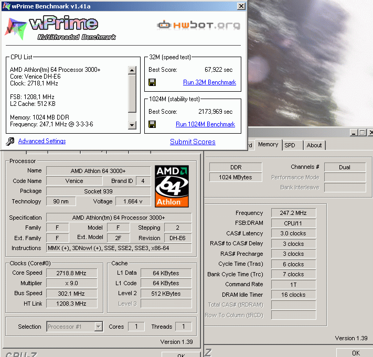Switch to the Memory tab in CPU-Z
This screenshot has height=357, width=373.
268,145
